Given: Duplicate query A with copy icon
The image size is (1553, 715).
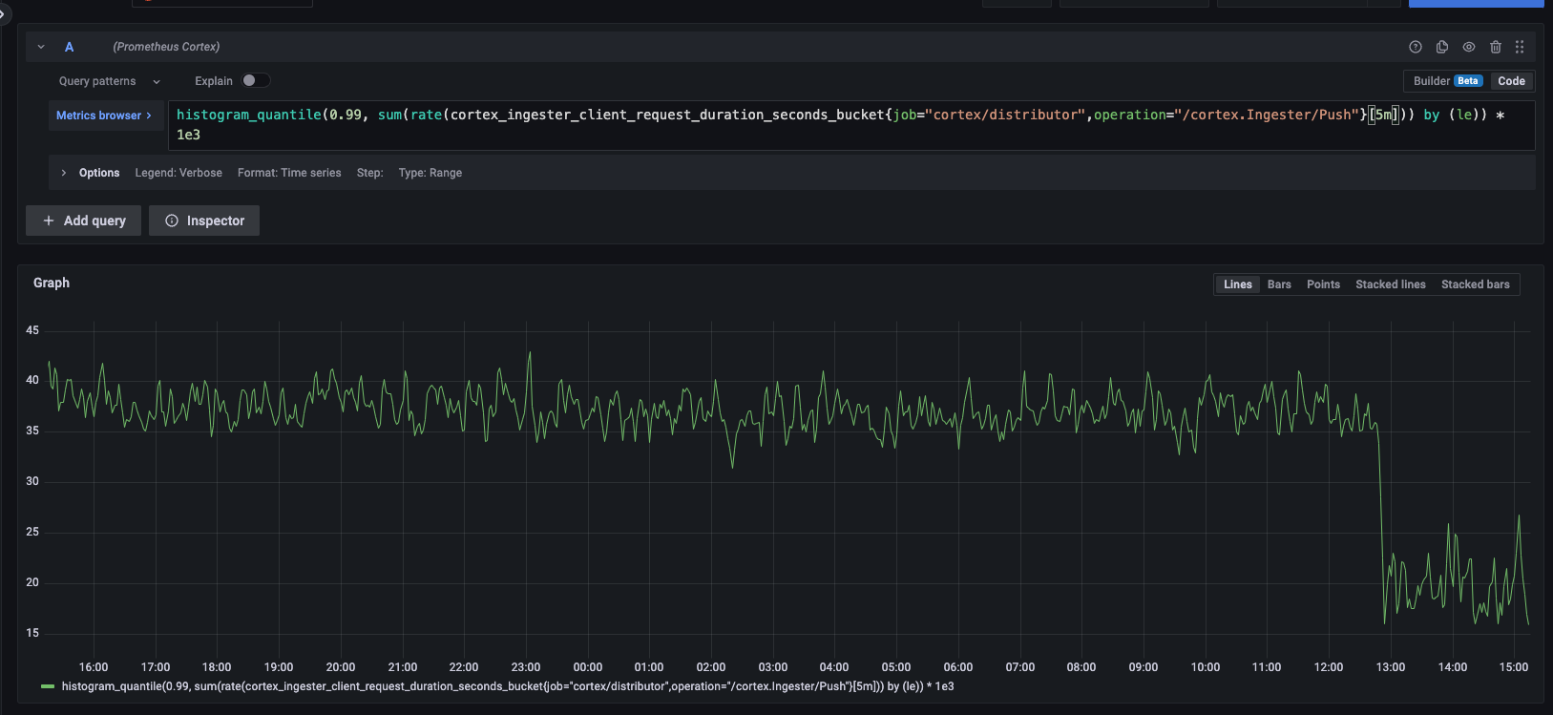Looking at the screenshot, I should (x=1442, y=47).
